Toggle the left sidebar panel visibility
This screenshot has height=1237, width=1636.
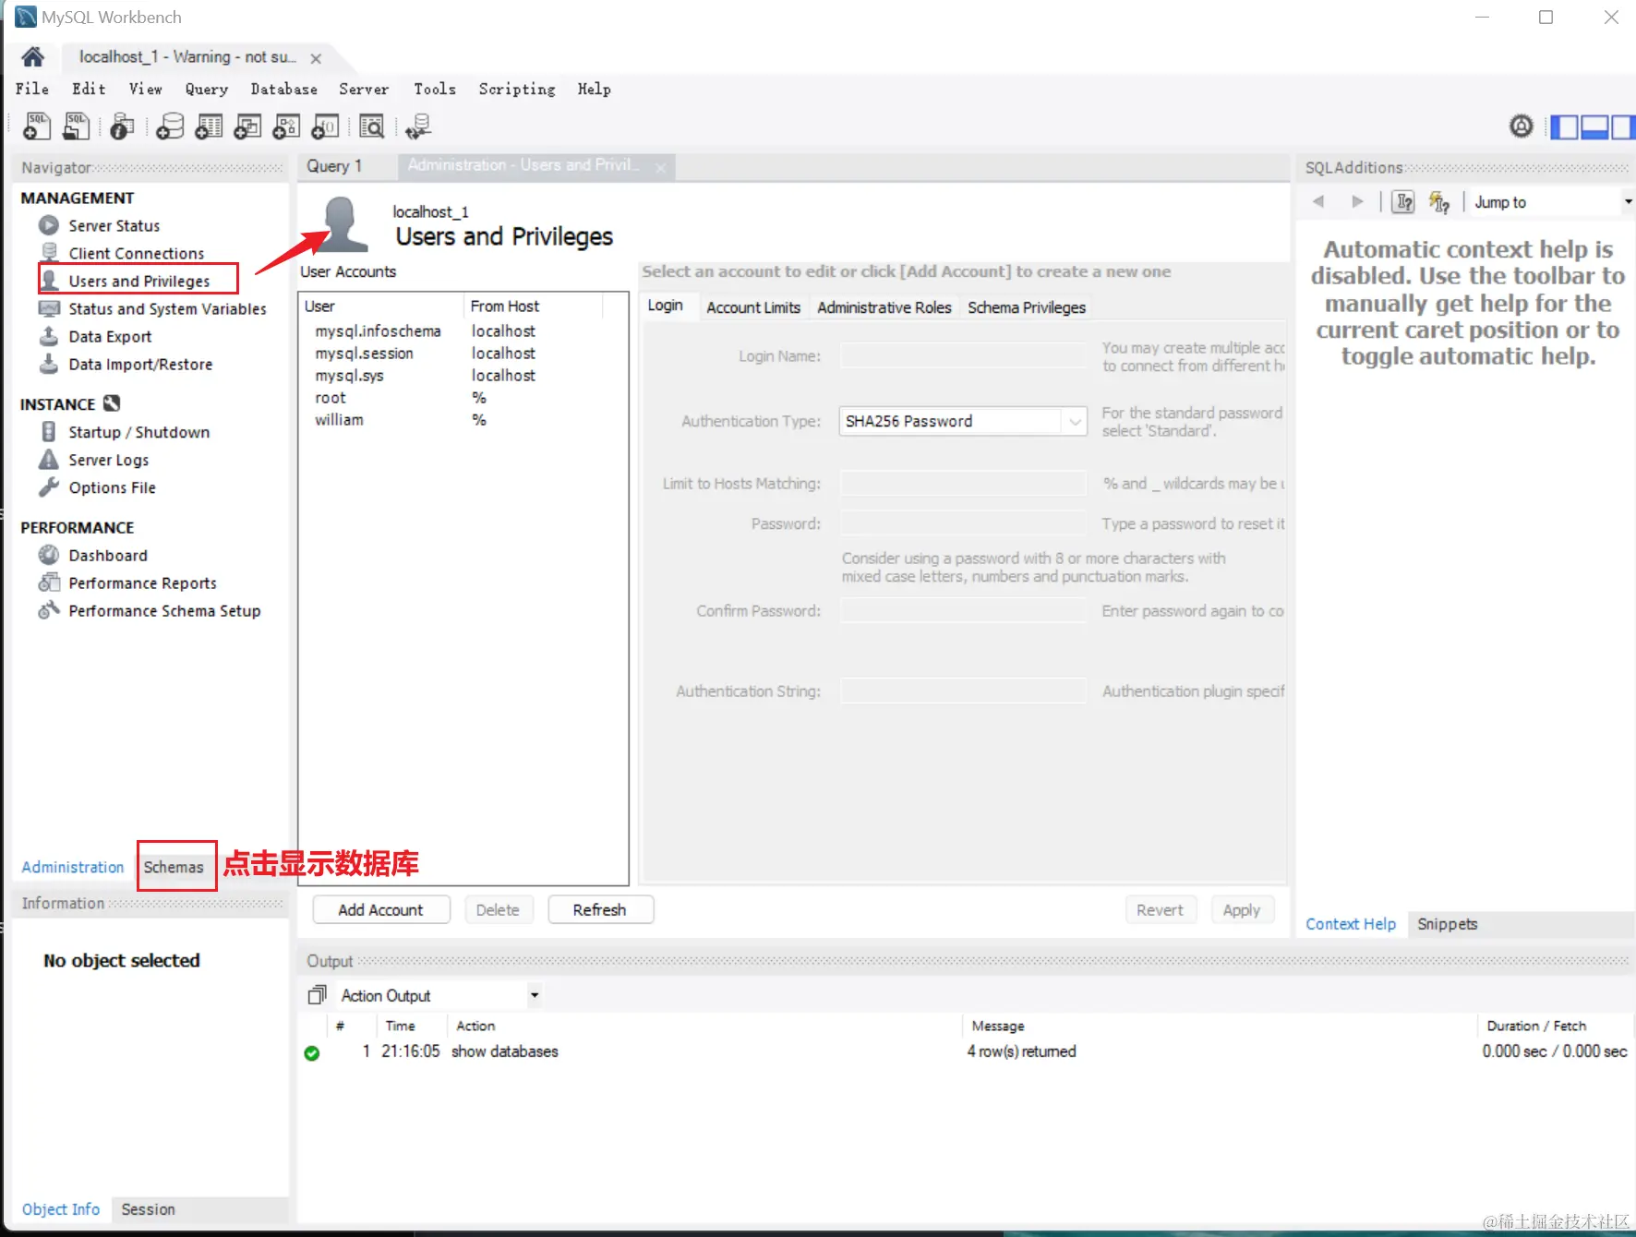pyautogui.click(x=1564, y=126)
